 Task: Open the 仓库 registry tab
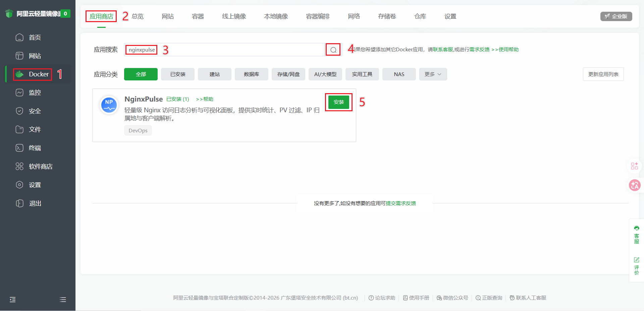[420, 16]
